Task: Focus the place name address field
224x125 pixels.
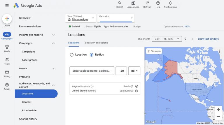Action: pos(92,71)
